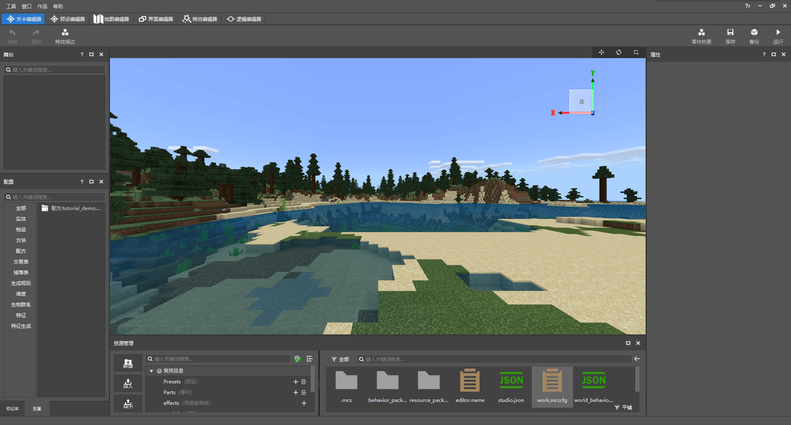Image resolution: width=791 pixels, height=425 pixels.
Task: Click the 新建 new resource icon
Action: tap(128, 363)
